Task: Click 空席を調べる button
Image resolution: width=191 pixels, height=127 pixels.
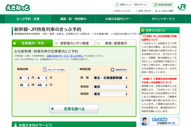Action: 74,109
